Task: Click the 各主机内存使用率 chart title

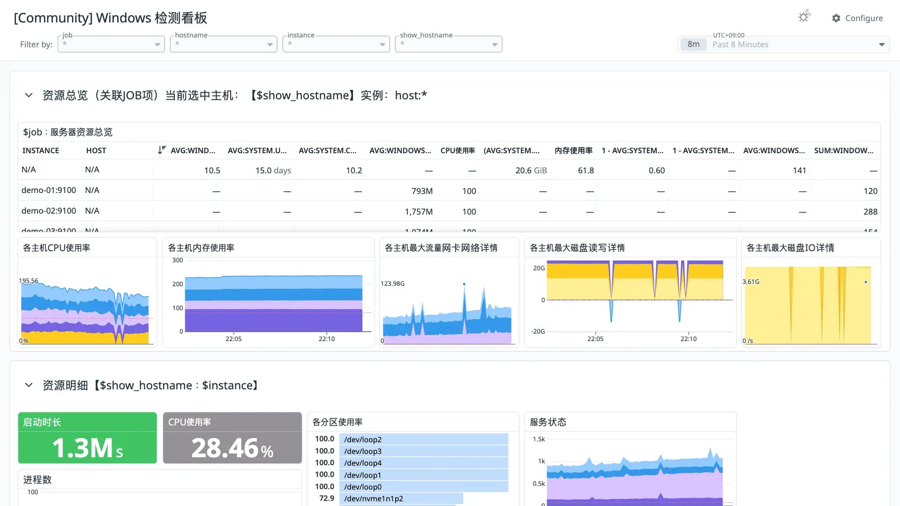Action: [201, 248]
